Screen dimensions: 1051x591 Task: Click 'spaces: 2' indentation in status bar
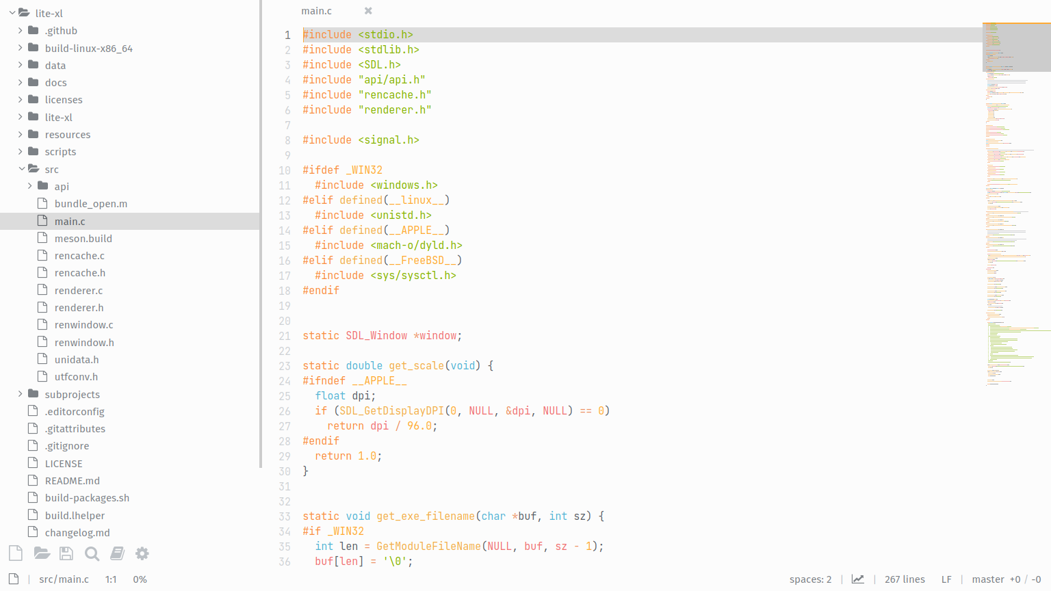(x=811, y=579)
